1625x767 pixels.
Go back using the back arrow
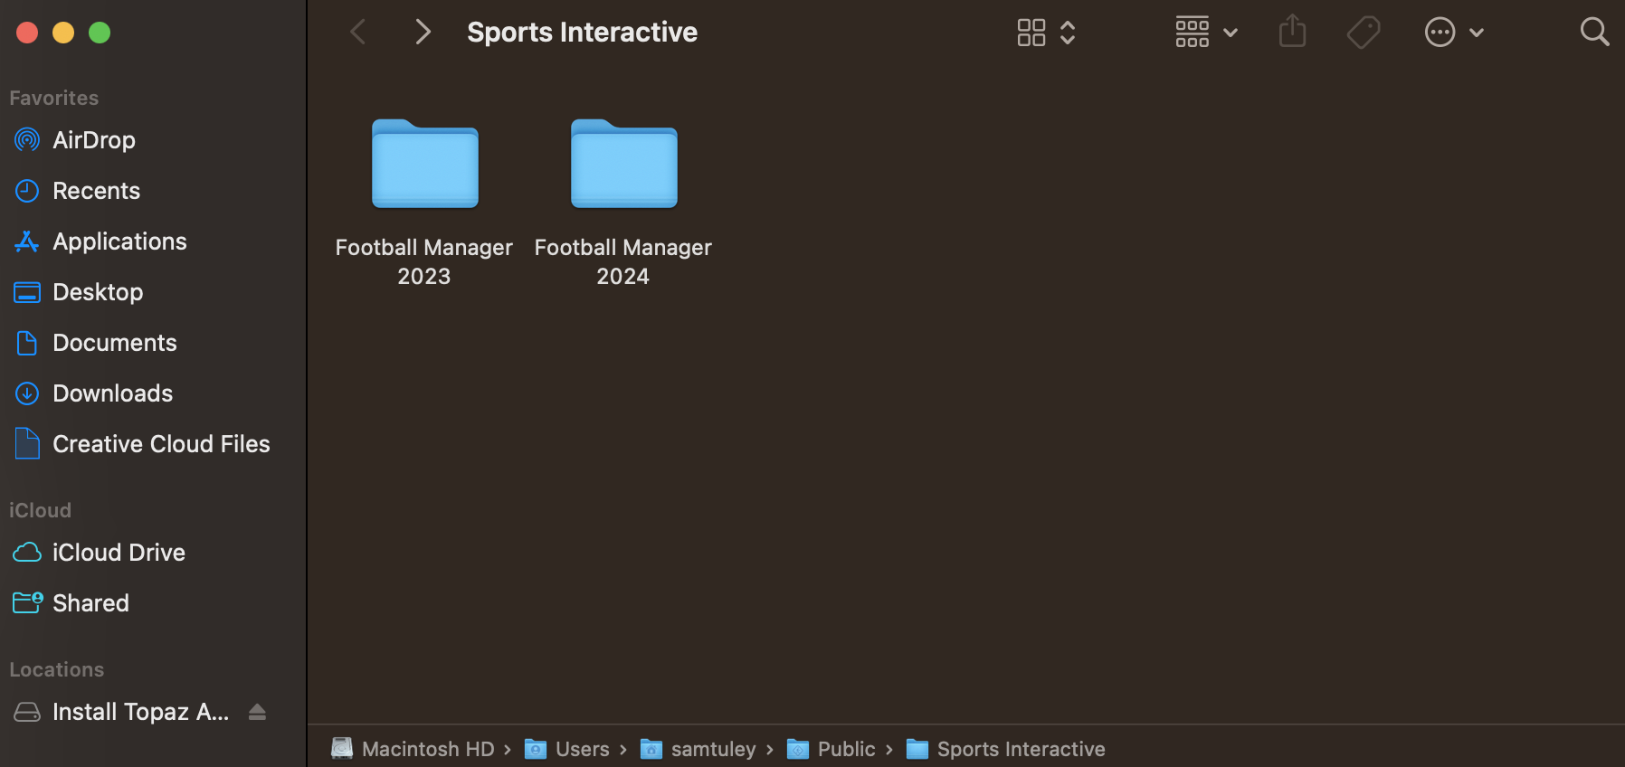(x=358, y=33)
